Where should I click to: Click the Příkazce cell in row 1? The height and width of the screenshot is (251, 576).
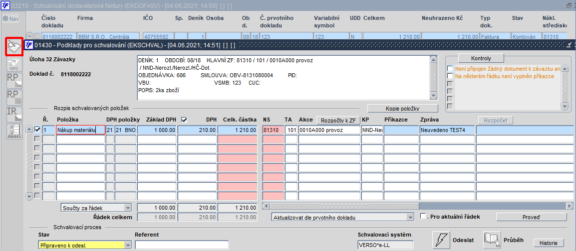click(400, 129)
